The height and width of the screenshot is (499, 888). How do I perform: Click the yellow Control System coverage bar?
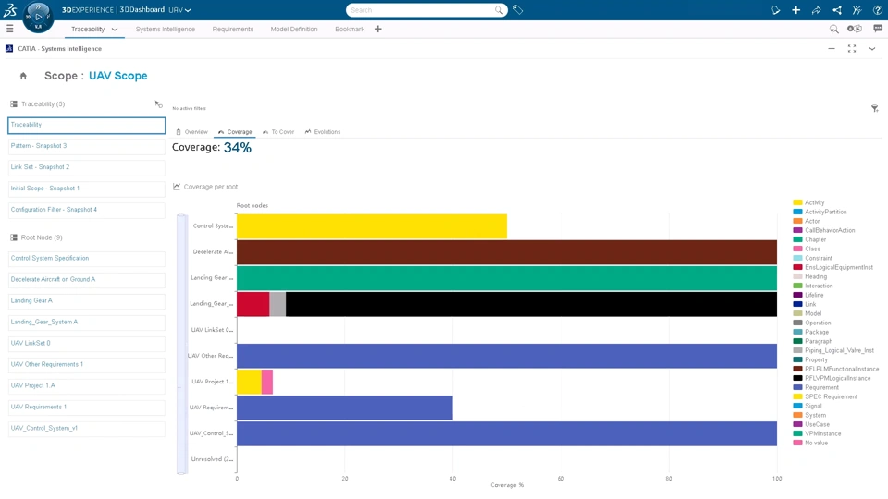tap(372, 226)
